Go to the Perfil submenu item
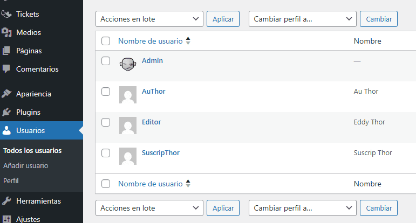The height and width of the screenshot is (223, 416). (11, 180)
